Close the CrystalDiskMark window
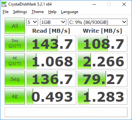The height and width of the screenshot is (120, 132). tap(124, 4)
